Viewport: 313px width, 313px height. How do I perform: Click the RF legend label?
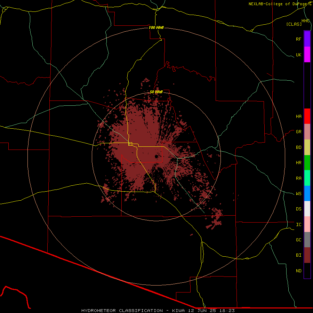298,39
